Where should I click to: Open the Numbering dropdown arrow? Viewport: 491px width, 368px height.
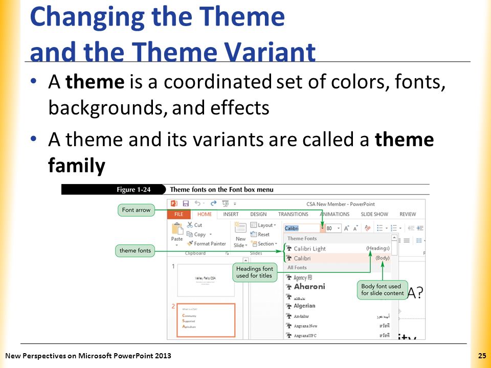tap(400, 228)
